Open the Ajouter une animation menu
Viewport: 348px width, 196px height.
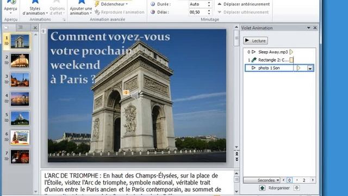tap(81, 8)
